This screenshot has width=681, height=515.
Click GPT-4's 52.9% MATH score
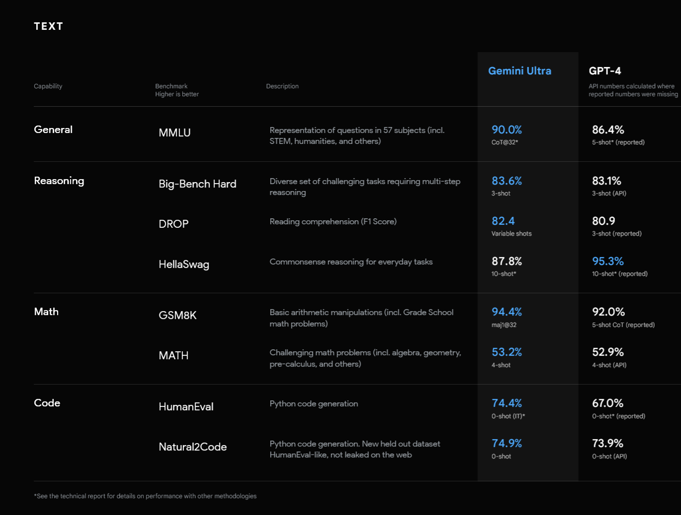click(x=608, y=352)
